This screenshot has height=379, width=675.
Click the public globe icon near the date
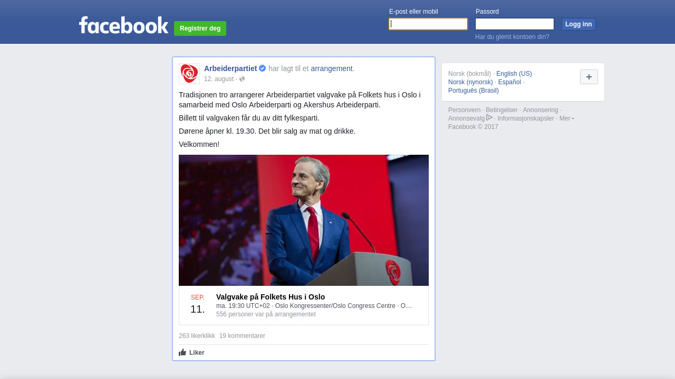pos(242,79)
